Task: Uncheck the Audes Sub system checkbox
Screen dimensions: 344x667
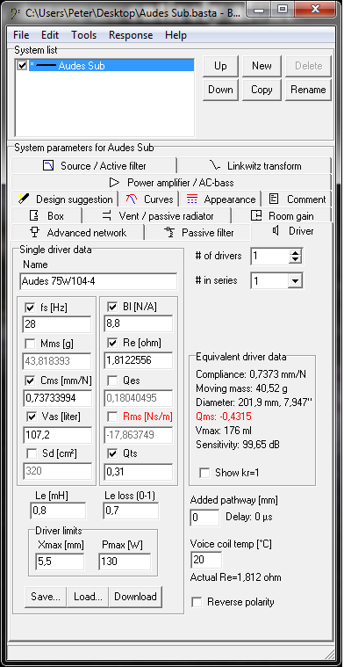Action: pos(22,66)
